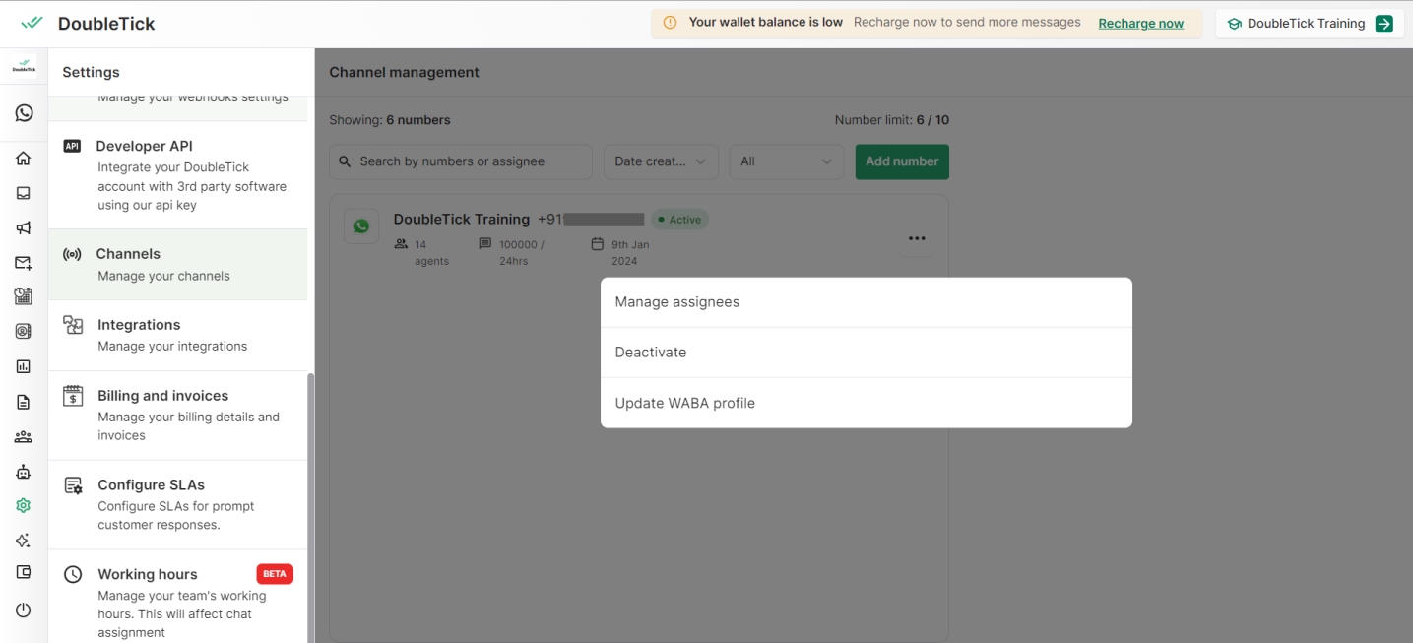Click the search by numbers or assignee field

point(461,161)
